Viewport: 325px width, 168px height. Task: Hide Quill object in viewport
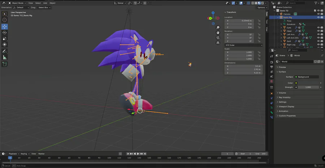coord(318,41)
